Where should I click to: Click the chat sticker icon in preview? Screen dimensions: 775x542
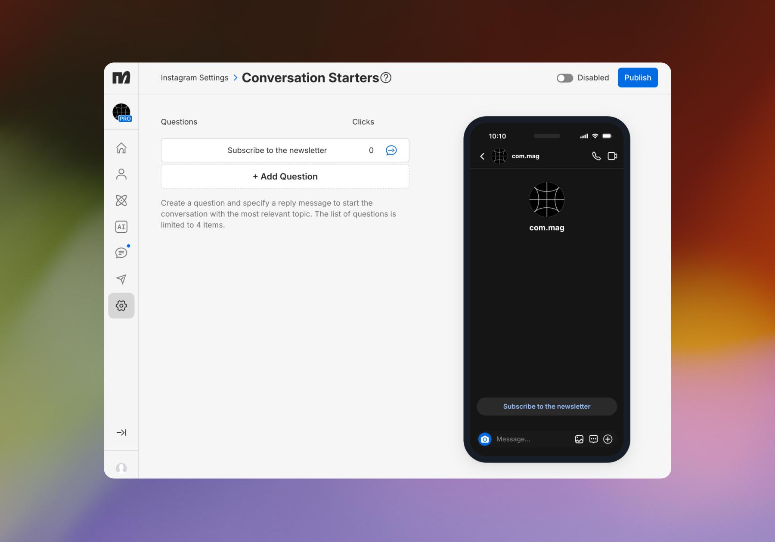pyautogui.click(x=593, y=439)
